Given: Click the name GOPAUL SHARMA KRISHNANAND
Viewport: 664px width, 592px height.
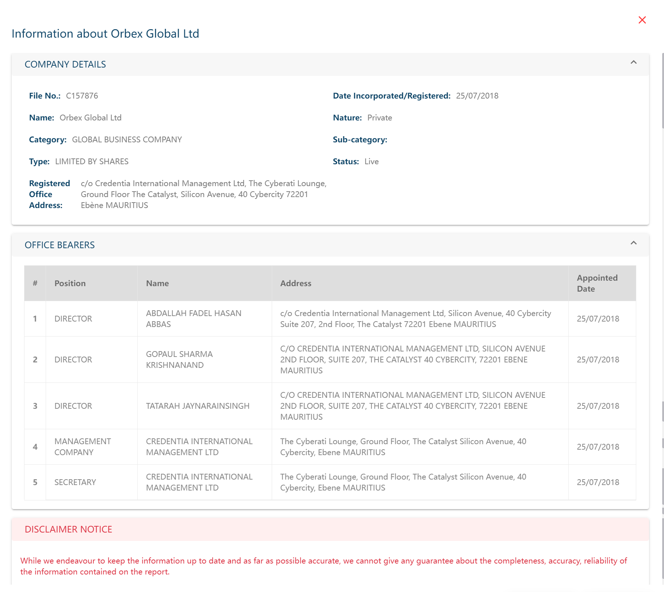Looking at the screenshot, I should [x=179, y=360].
